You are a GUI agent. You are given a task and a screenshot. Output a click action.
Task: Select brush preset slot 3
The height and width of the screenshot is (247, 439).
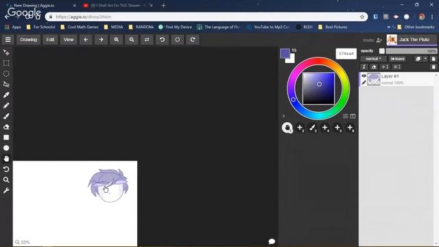pyautogui.click(x=313, y=128)
